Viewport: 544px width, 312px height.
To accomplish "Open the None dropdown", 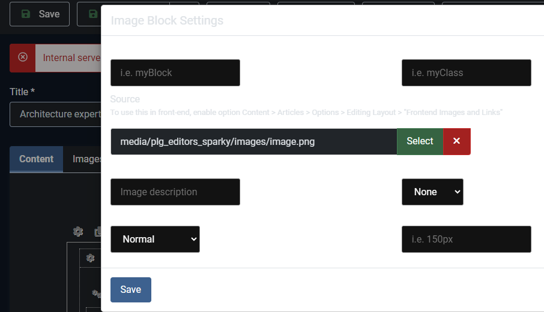I will tap(432, 192).
